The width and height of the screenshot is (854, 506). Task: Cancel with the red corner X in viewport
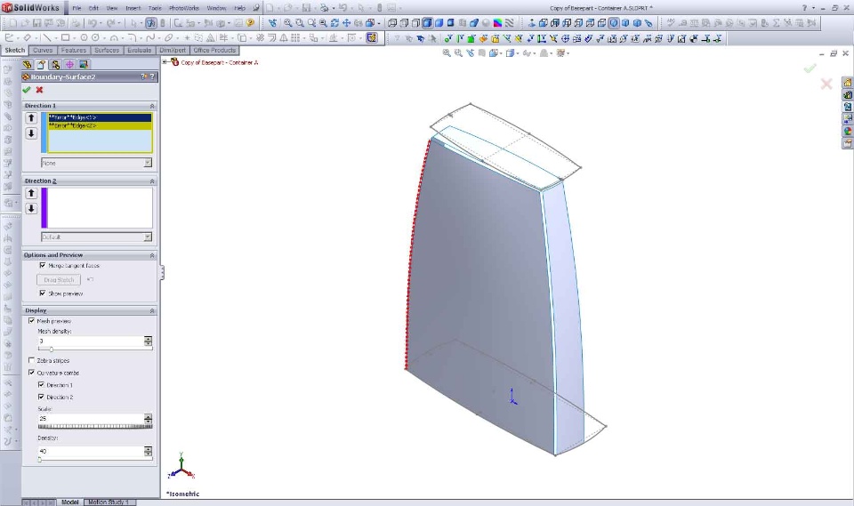point(826,84)
